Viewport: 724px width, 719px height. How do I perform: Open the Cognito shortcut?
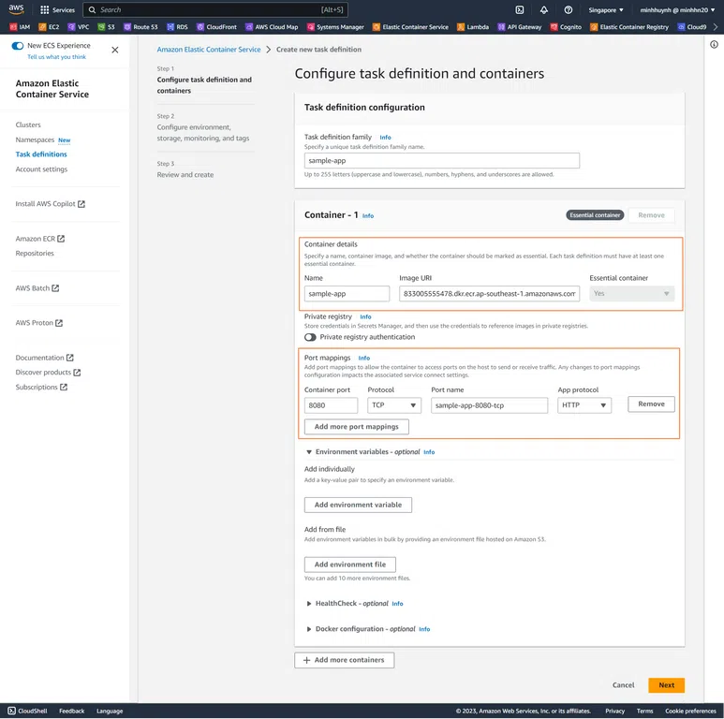pos(566,27)
